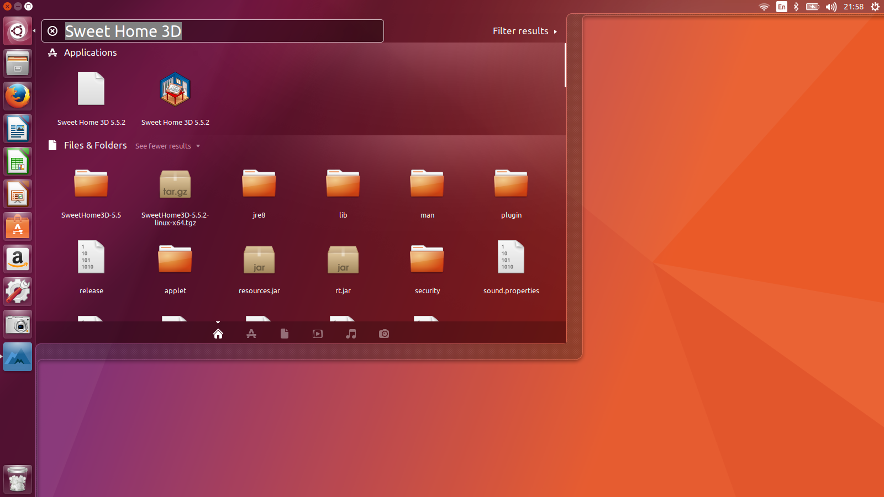Open the Amazon launcher icon
The image size is (884, 497).
(18, 259)
